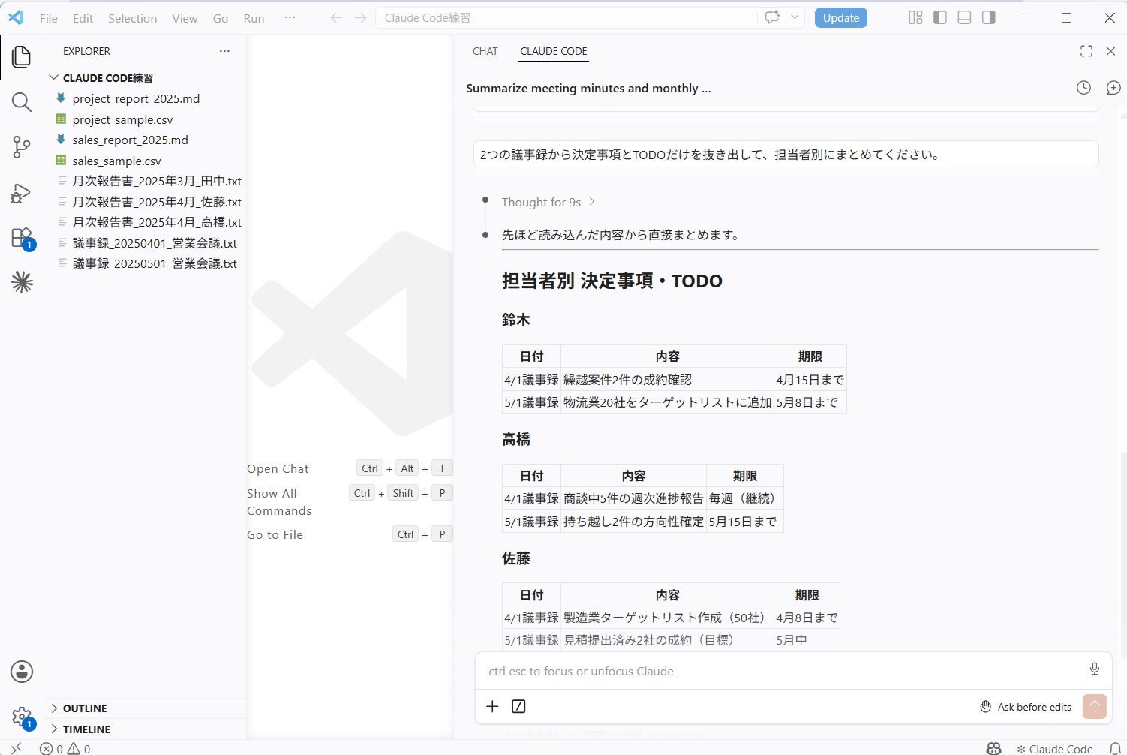1127x755 pixels.
Task: Open project_sample.csv file
Action: pos(122,119)
